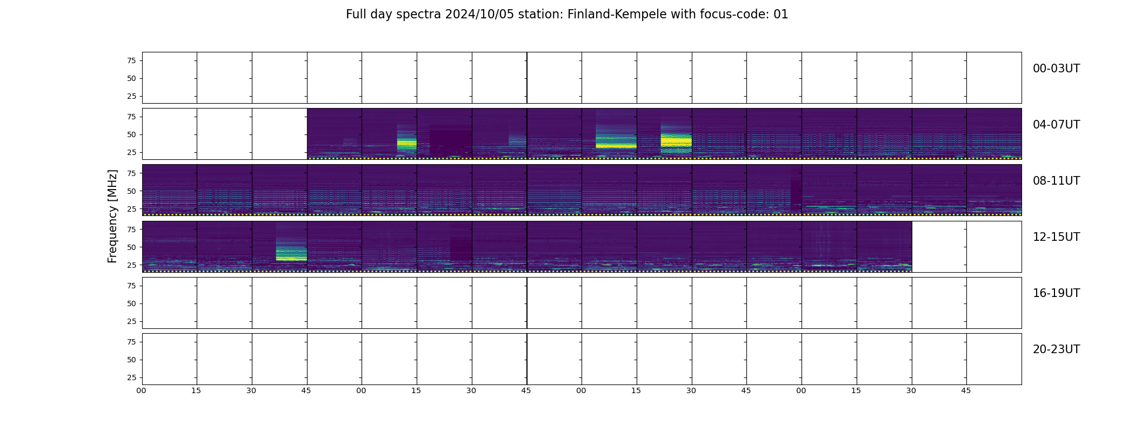
Task: Click the dark rectangular patch in 12-15UT row
Action: (x=461, y=249)
